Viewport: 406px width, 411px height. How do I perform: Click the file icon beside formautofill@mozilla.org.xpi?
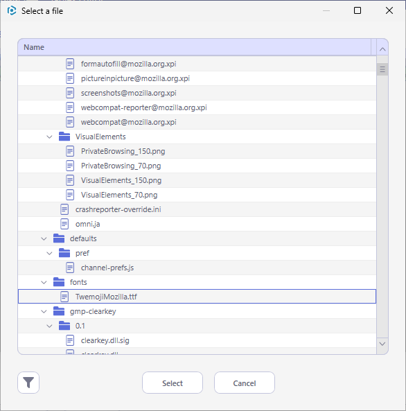[x=70, y=64]
